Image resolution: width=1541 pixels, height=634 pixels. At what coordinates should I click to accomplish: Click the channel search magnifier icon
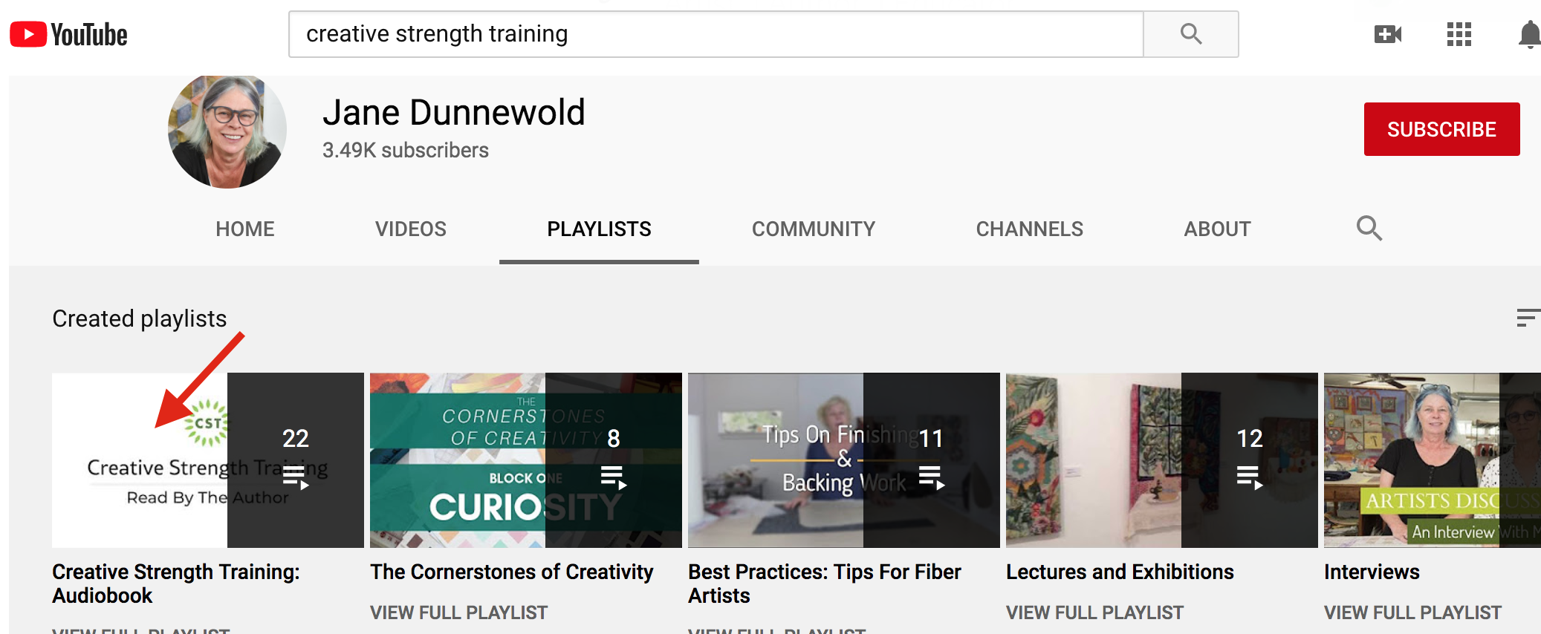(1369, 228)
